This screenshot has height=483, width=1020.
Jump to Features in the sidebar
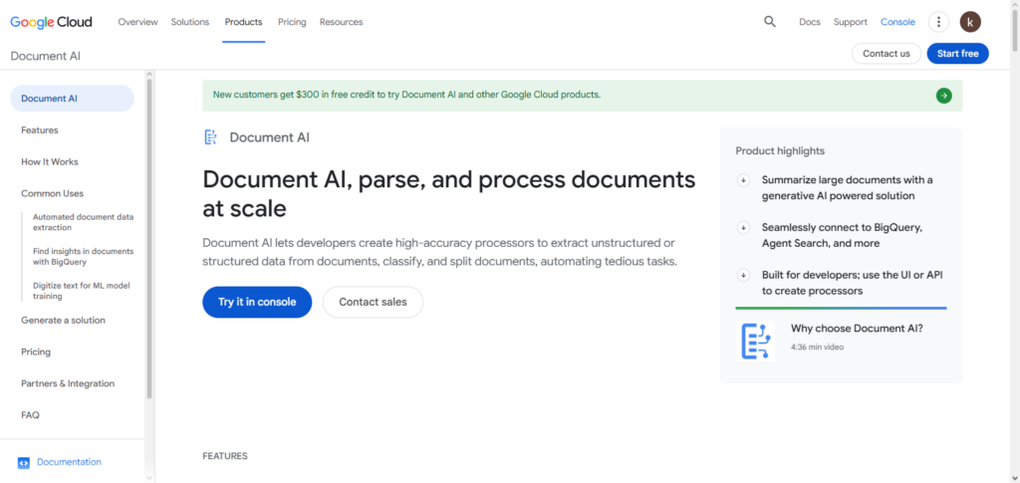[40, 130]
